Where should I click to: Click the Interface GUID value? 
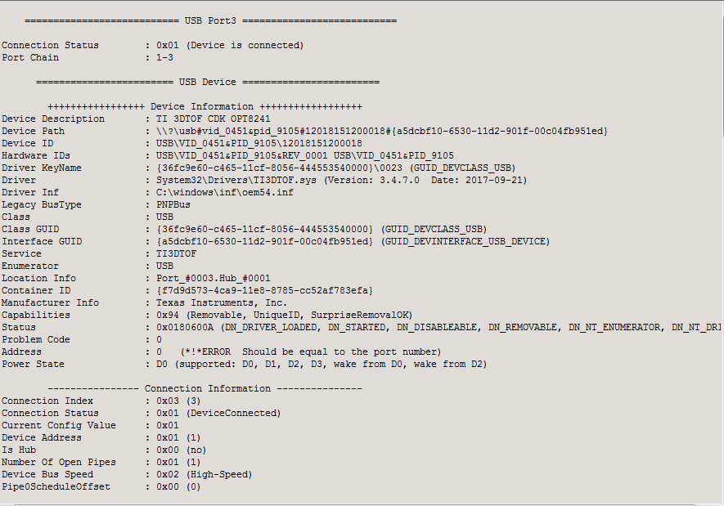353,241
